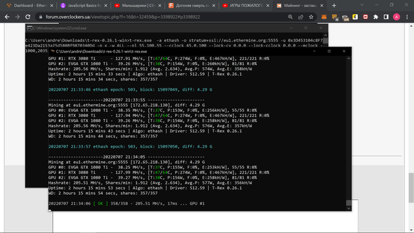Bookmark this page with star
The image size is (414, 233).
pyautogui.click(x=311, y=17)
